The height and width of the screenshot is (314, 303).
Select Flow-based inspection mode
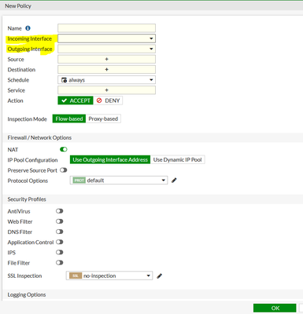pos(69,119)
